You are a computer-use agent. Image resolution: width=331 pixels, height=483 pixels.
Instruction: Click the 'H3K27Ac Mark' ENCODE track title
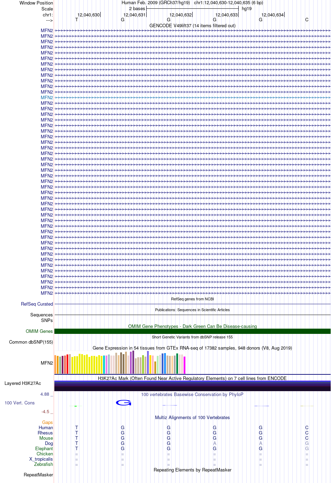click(x=192, y=378)
